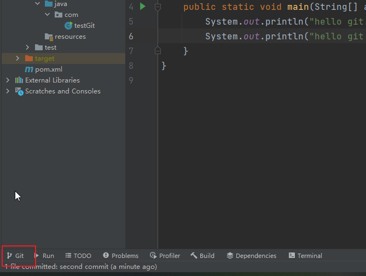This screenshot has height=276, width=366.
Task: Click the Profiler icon
Action: [153, 255]
